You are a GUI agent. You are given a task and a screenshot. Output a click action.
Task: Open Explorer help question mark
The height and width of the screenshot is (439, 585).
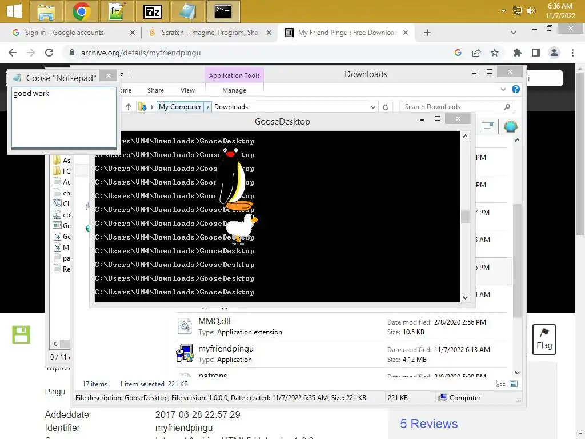pyautogui.click(x=516, y=89)
